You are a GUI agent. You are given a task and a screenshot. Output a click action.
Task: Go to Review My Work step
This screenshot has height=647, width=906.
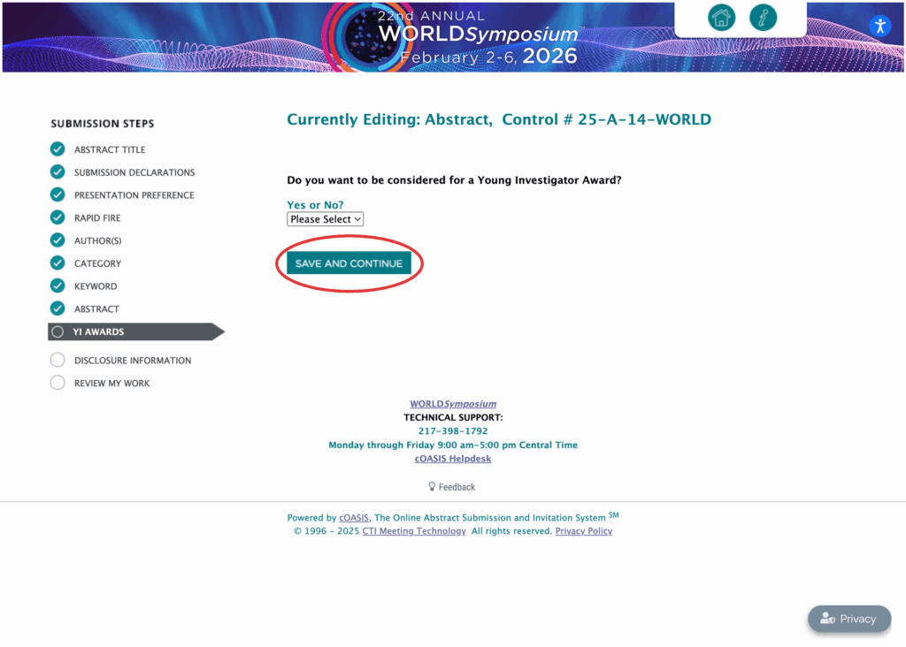point(111,384)
